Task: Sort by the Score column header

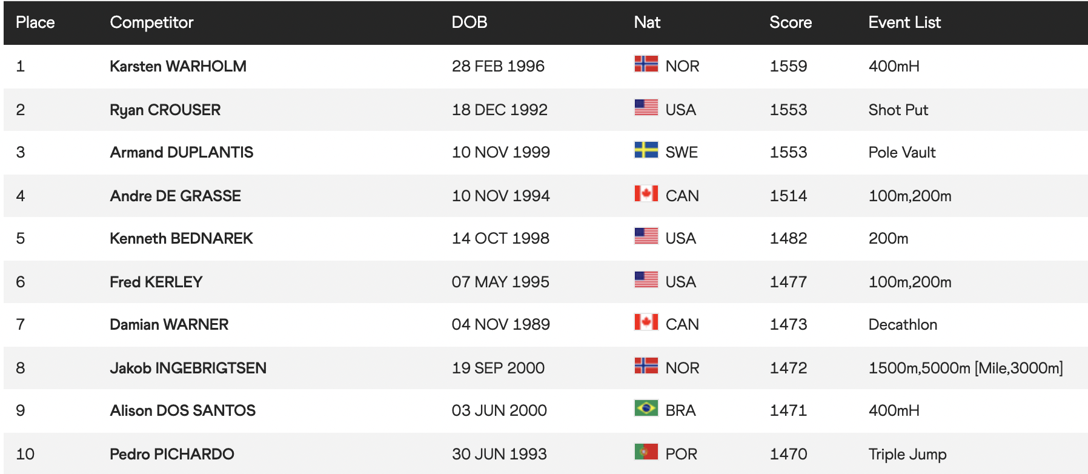Action: pyautogui.click(x=790, y=22)
